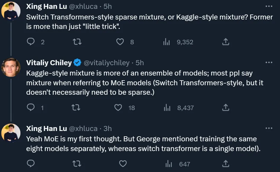Share the last tweet with 647 views
280x172 pixels.
coord(226,164)
